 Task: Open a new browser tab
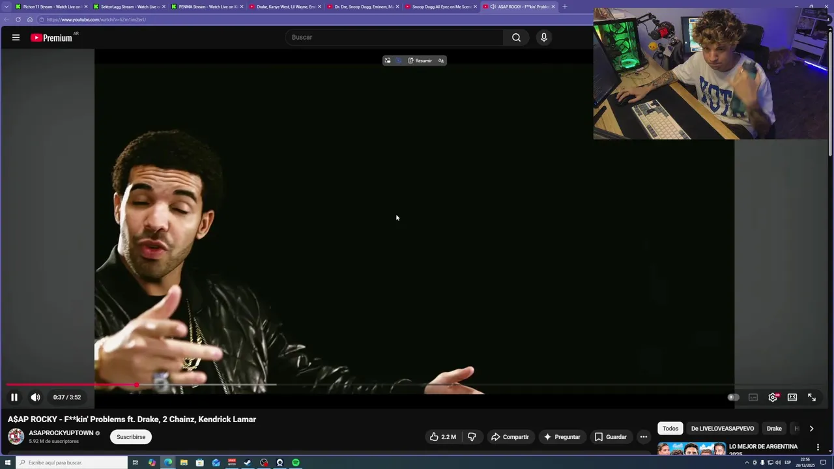(x=564, y=7)
